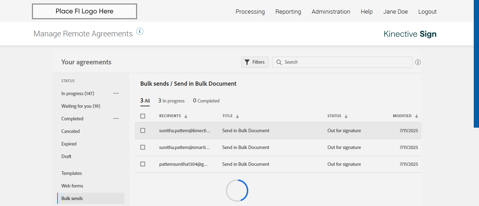Viewport: 479px width, 206px height.
Task: Click the blue page scrollbar
Action: pos(476,63)
